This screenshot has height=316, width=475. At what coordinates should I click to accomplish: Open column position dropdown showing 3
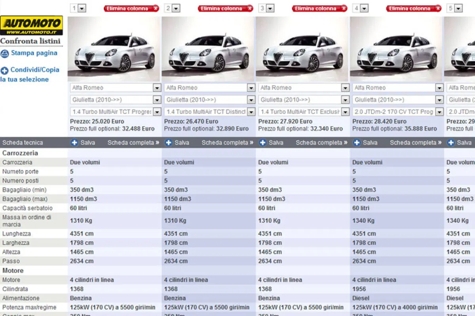[x=266, y=8]
